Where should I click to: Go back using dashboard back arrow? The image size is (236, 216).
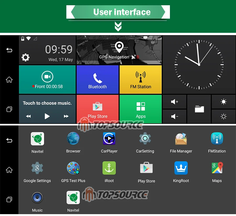pos(9,50)
